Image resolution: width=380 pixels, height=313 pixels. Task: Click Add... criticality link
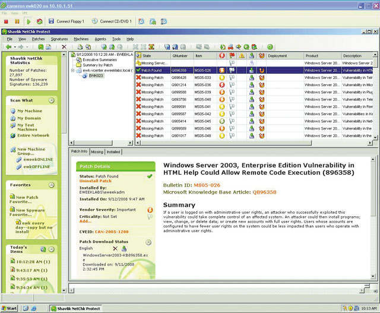pos(85,221)
